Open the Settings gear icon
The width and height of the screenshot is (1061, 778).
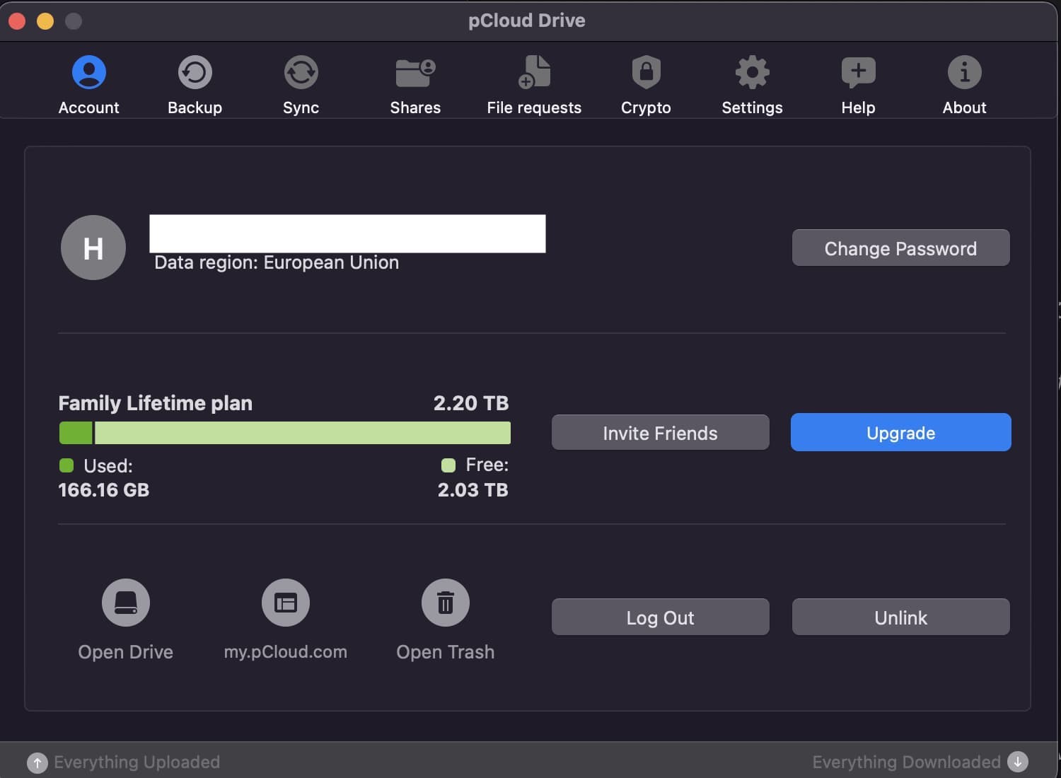tap(753, 72)
